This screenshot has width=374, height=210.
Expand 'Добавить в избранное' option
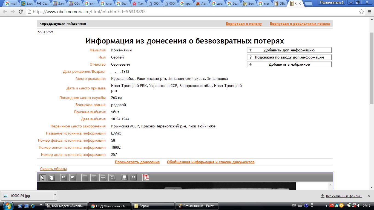(x=289, y=64)
